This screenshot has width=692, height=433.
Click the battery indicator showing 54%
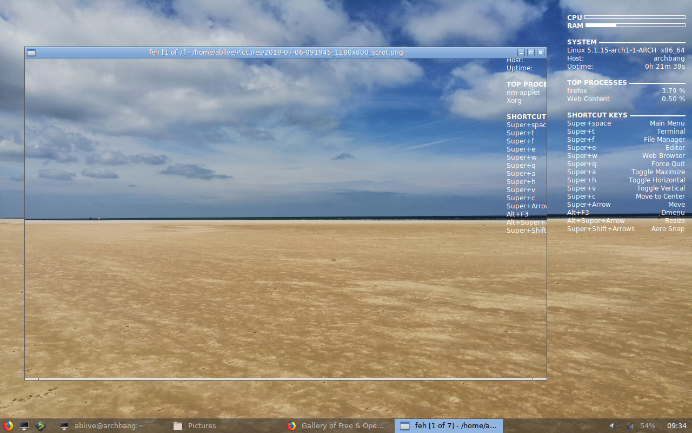(647, 426)
